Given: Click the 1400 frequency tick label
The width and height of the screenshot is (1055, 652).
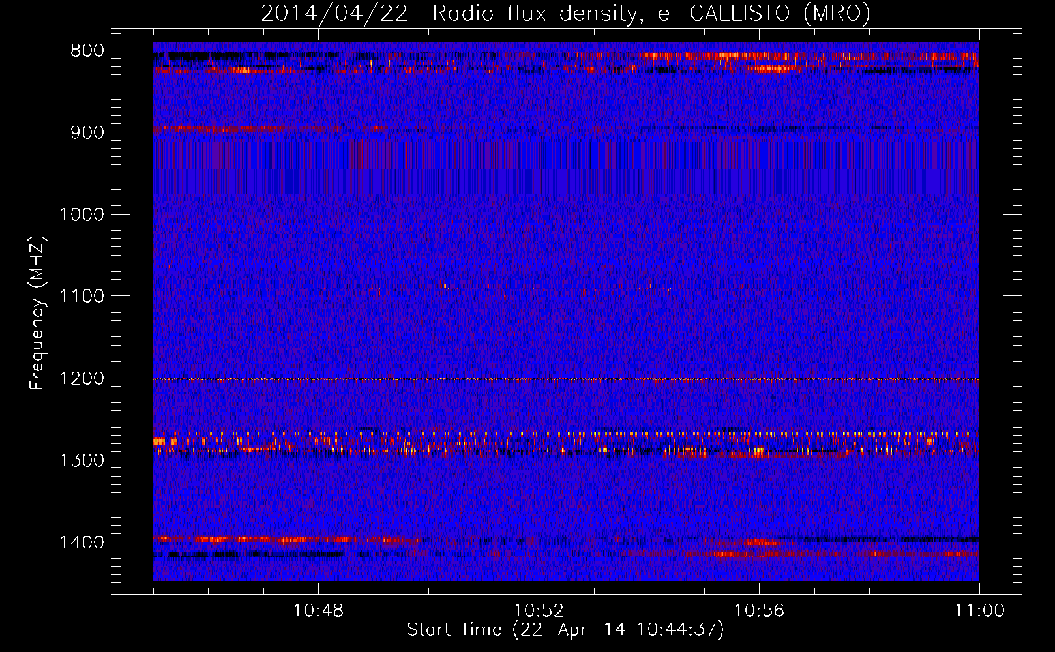Looking at the screenshot, I should (x=82, y=542).
